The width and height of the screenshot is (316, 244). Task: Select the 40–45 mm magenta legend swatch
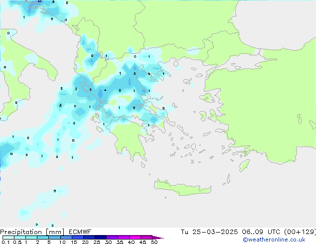[135, 238]
